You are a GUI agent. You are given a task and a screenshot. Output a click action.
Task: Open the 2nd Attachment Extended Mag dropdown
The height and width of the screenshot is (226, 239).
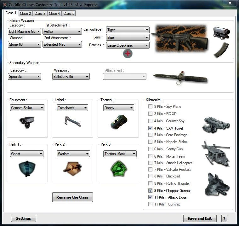62,44
